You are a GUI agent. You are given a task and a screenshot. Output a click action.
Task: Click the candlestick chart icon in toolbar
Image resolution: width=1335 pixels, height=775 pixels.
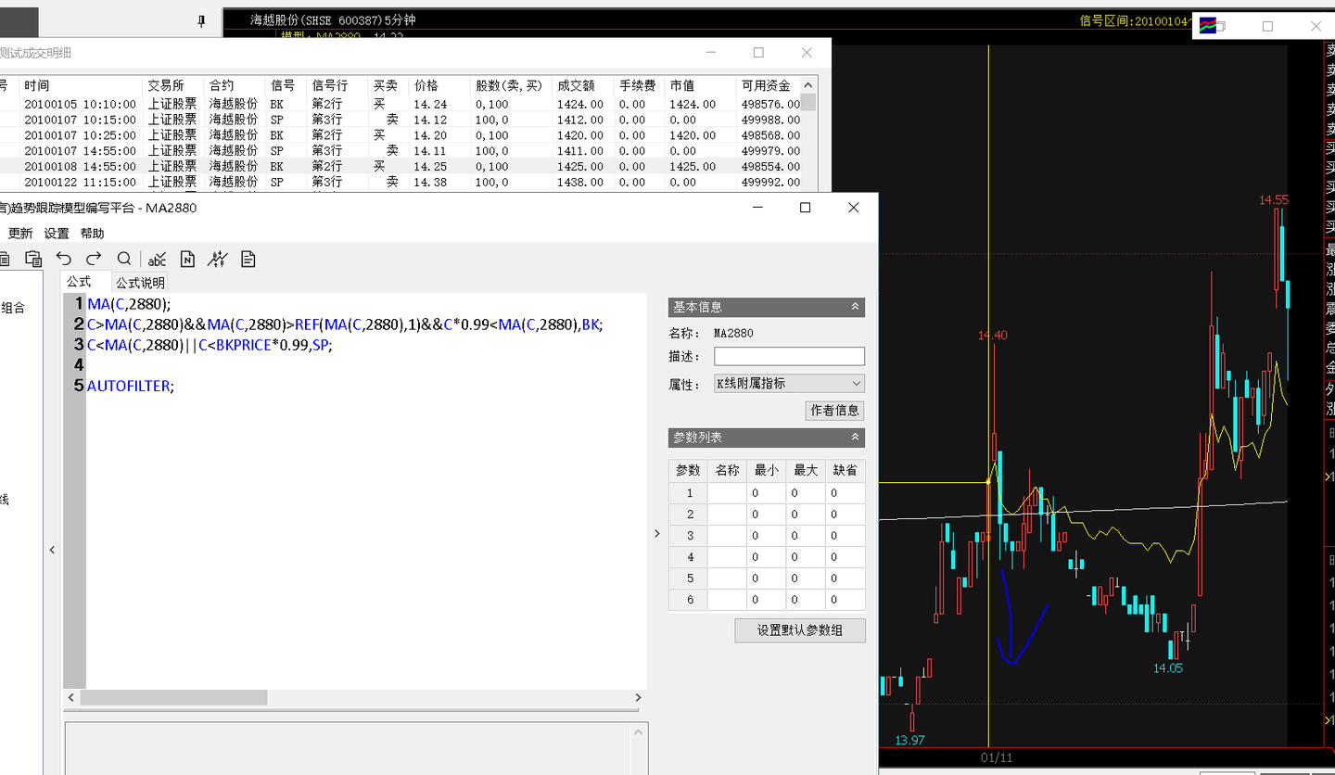click(218, 259)
